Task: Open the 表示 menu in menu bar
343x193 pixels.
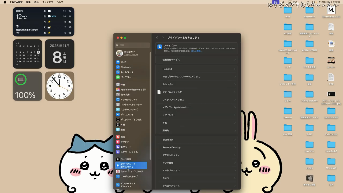Action: point(36,2)
